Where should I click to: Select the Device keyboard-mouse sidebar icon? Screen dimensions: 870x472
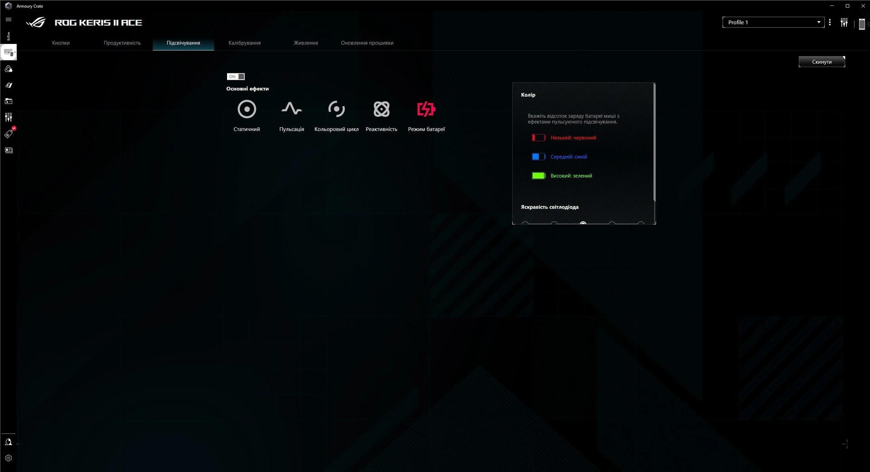[8, 52]
